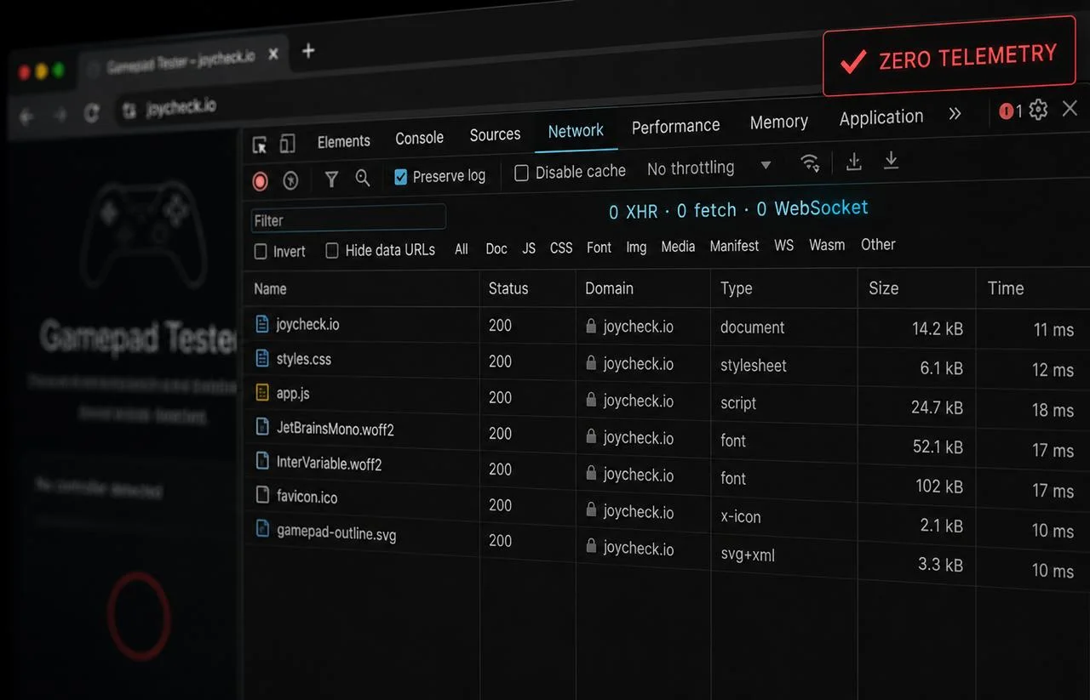Open network conditions Wi-Fi icon
The width and height of the screenshot is (1090, 700).
tap(810, 162)
